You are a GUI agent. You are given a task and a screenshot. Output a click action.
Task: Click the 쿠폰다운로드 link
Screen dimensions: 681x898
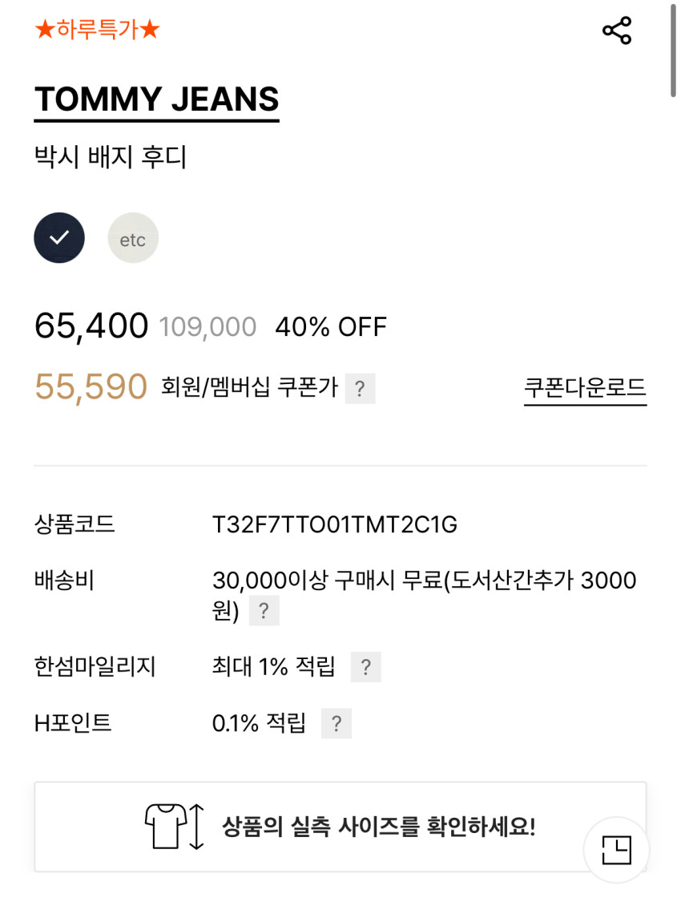pyautogui.click(x=585, y=388)
